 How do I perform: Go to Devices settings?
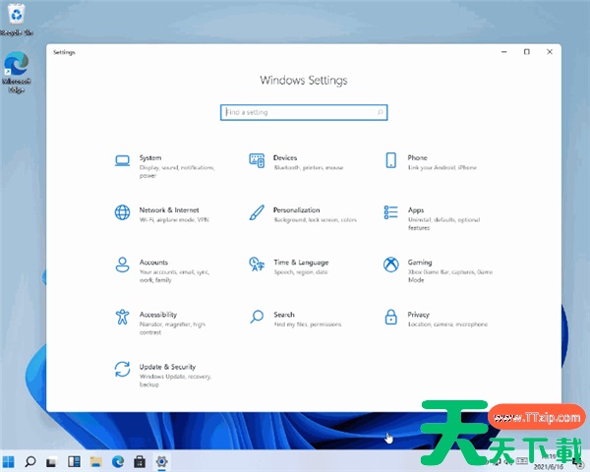(285, 157)
